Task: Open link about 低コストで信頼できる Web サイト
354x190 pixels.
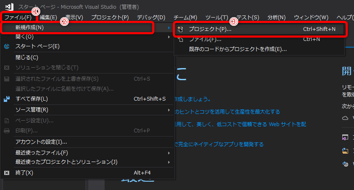Action: click(240, 124)
